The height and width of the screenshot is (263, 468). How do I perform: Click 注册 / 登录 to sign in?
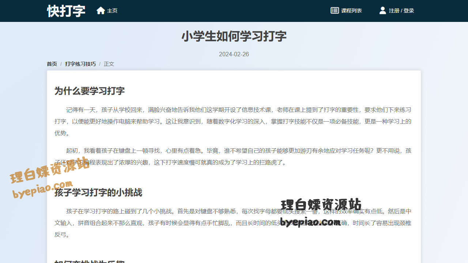point(402,10)
